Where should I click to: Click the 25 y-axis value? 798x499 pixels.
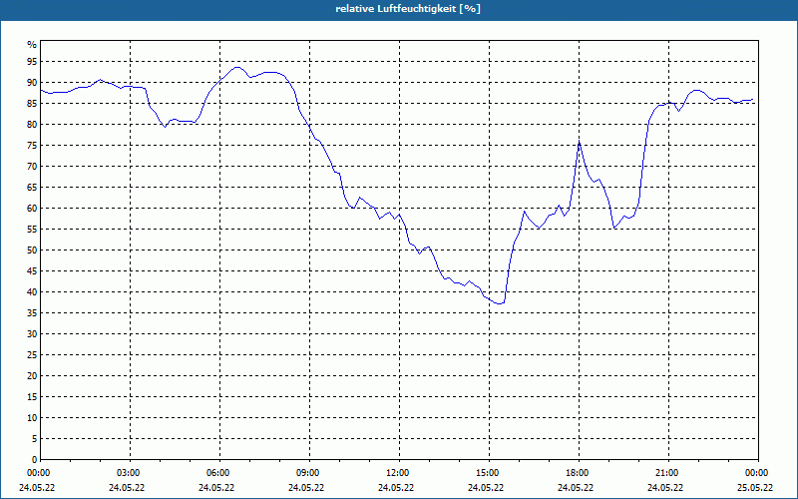click(32, 355)
